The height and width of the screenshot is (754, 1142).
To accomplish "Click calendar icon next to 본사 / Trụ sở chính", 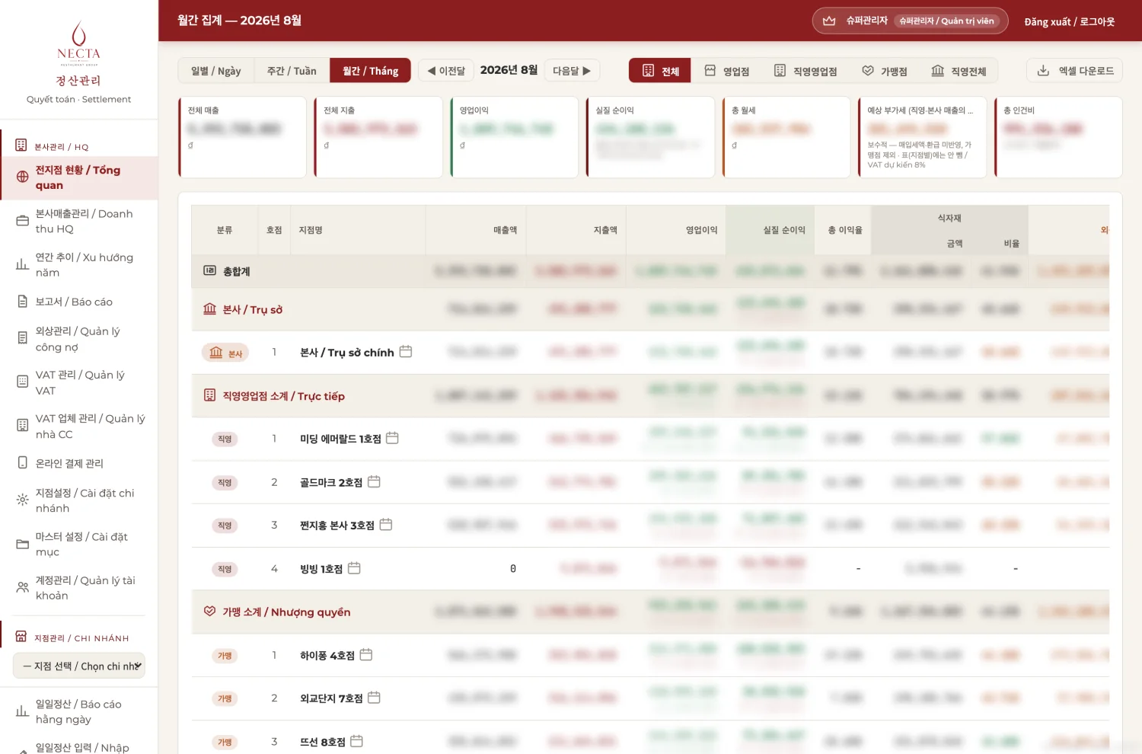I will [x=406, y=351].
